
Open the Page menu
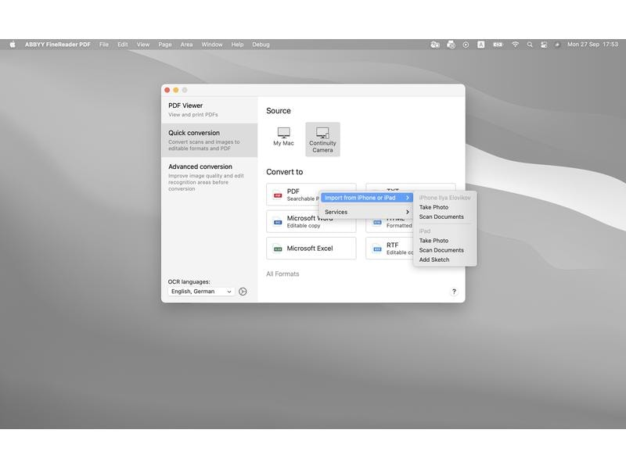165,45
